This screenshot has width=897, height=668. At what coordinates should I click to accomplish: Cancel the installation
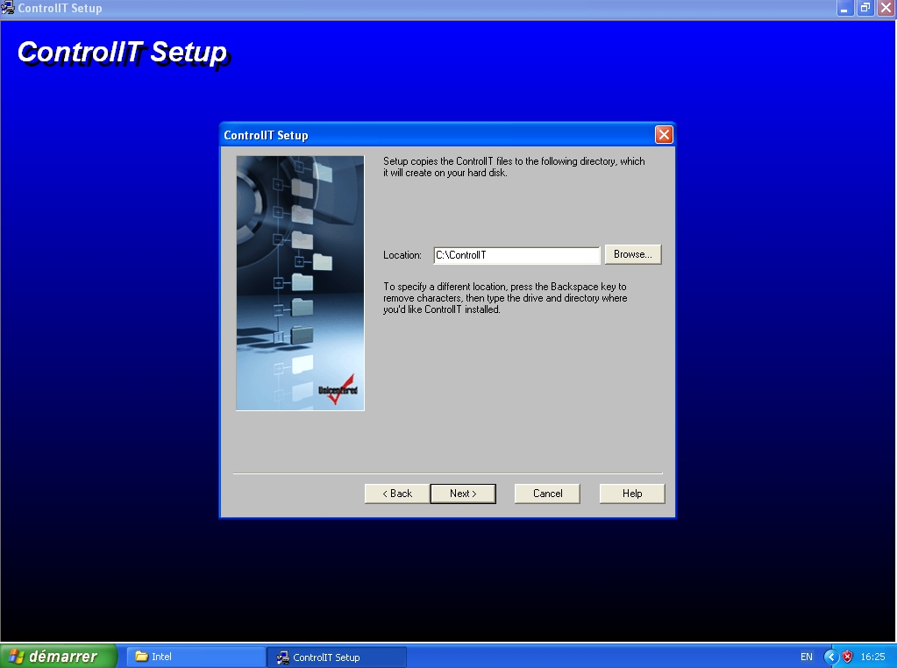pos(547,494)
